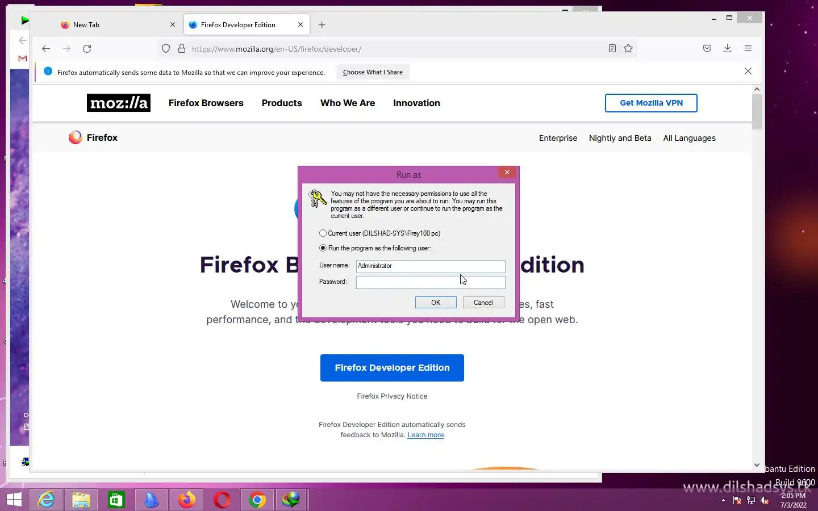The width and height of the screenshot is (818, 511).
Task: Show hidden system tray icons arrow
Action: pyautogui.click(x=723, y=501)
